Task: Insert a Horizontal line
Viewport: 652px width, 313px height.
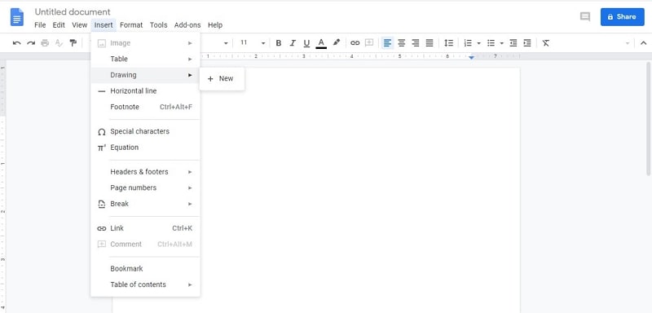Action: point(146,91)
